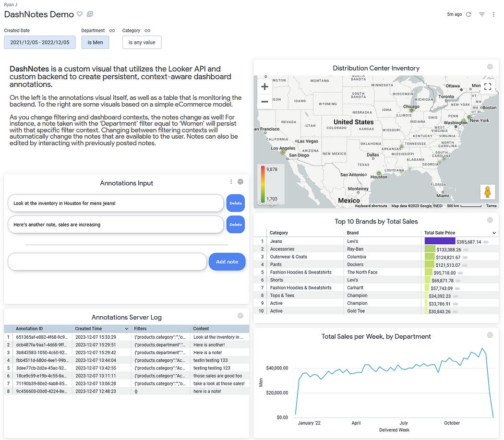
Task: Sort by Brand column header
Action: [353, 233]
